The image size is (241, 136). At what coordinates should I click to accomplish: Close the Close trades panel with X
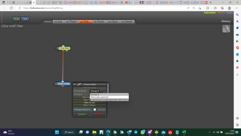pos(75,85)
